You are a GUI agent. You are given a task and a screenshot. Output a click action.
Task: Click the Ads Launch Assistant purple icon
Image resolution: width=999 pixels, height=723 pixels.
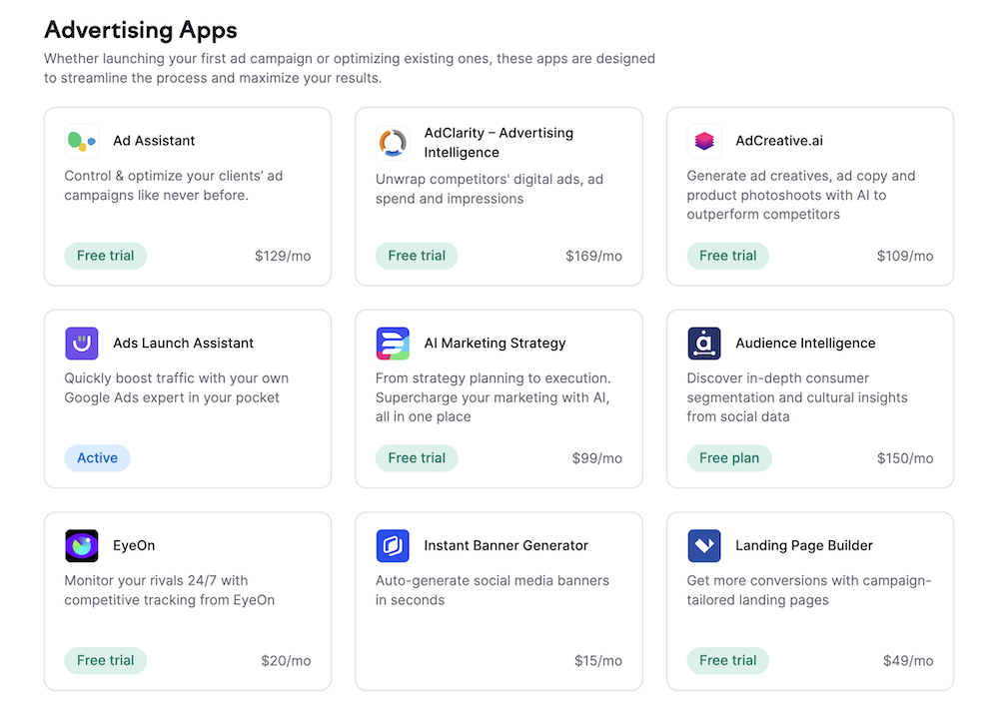[81, 343]
